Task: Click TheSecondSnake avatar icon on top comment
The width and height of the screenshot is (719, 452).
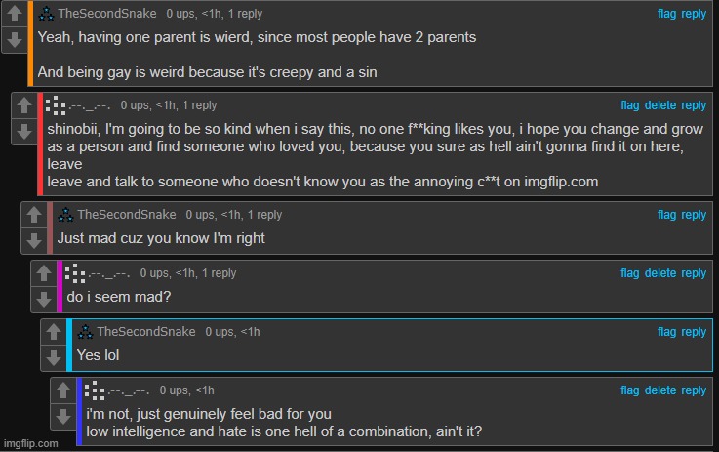Action: coord(46,14)
